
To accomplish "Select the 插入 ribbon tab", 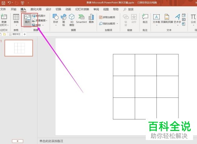I will coord(23,9).
